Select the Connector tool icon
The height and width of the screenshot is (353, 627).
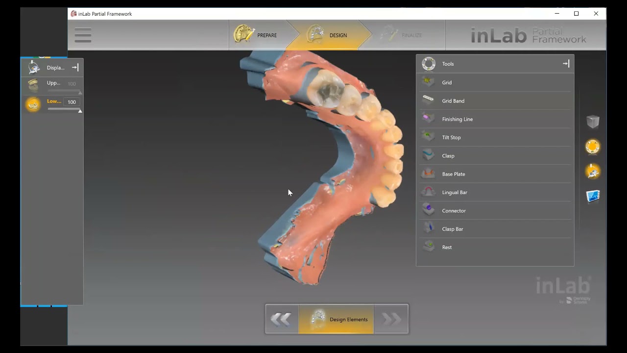[x=429, y=210]
